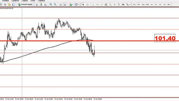
Task: Switch to H4 timeframe
Action: coord(156,4)
